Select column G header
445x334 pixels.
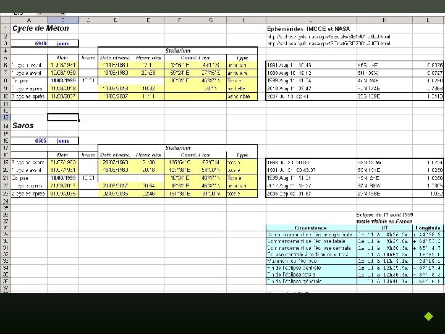pos(211,20)
